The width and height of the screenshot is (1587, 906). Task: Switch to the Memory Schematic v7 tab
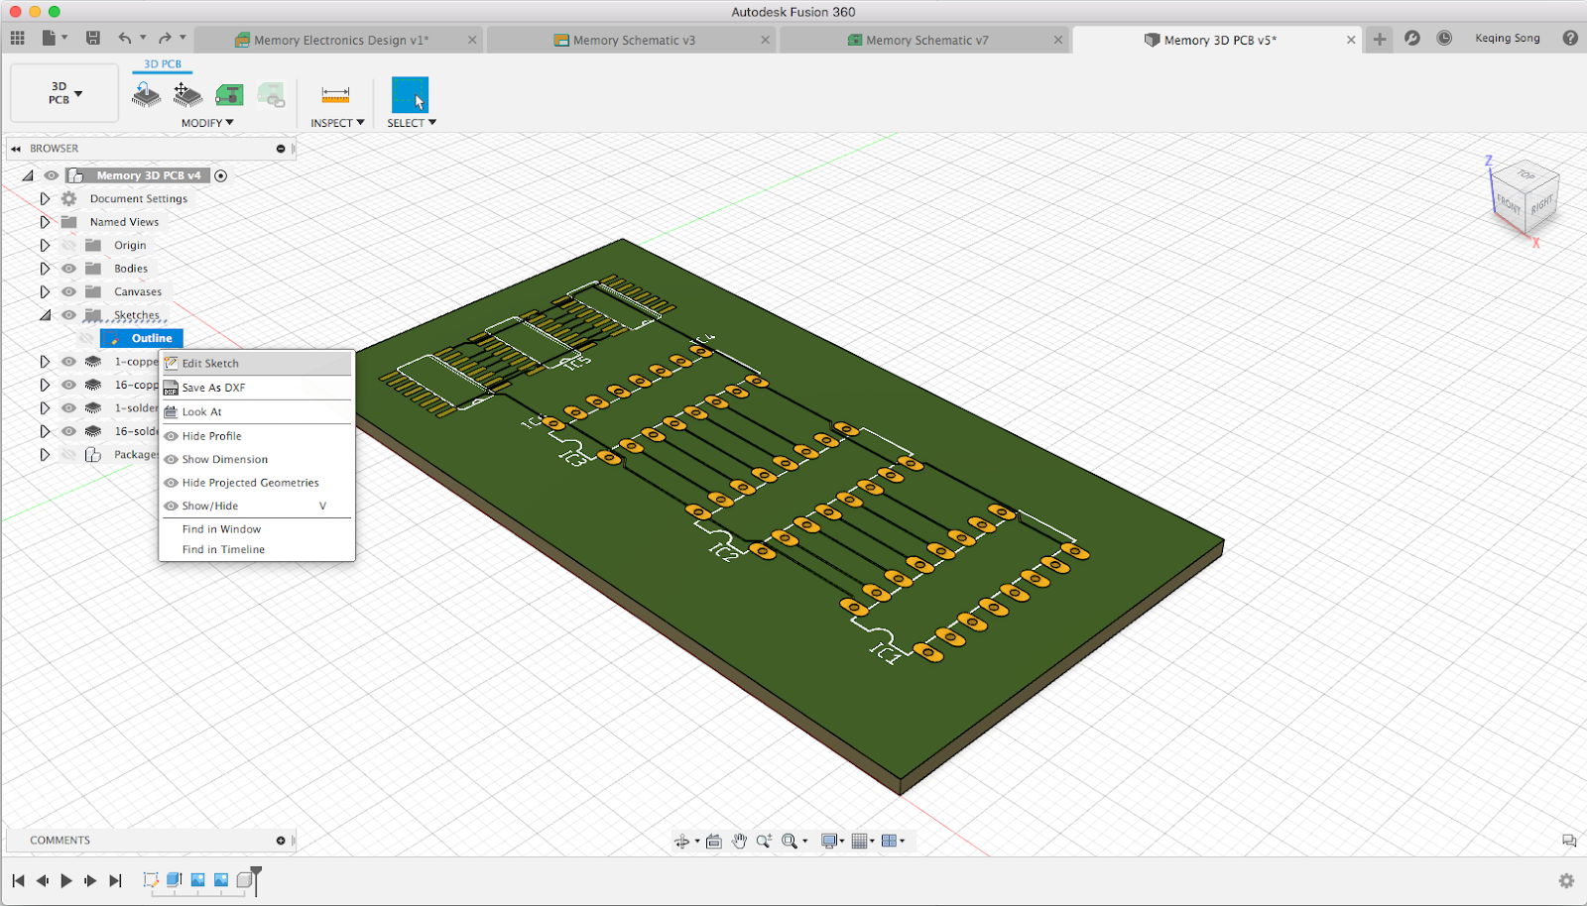(x=925, y=40)
